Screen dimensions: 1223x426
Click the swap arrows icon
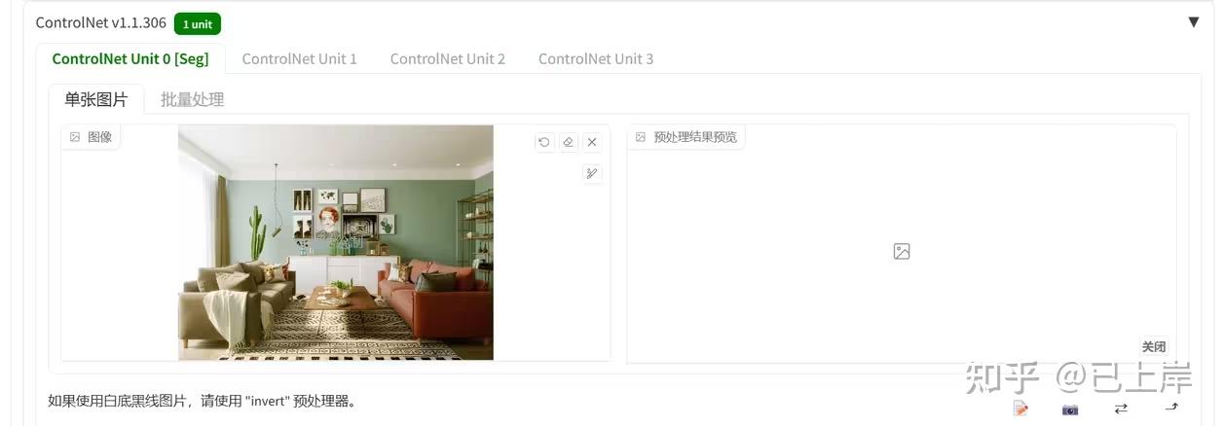1121,408
